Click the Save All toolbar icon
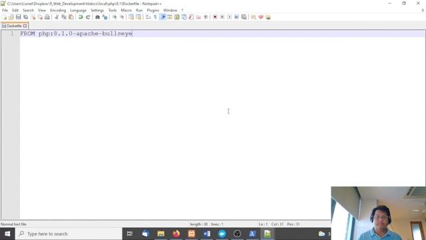 26,17
